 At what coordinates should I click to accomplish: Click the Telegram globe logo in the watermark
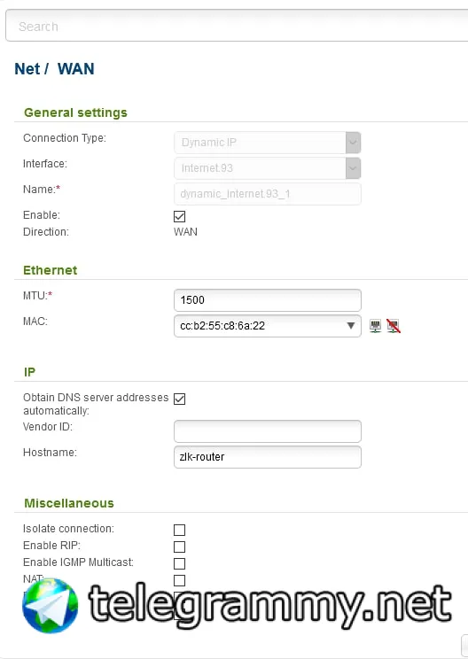pos(50,606)
